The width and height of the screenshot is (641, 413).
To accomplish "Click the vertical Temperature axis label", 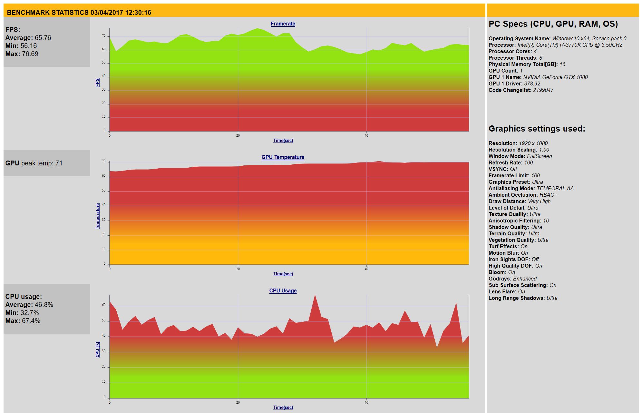I will [97, 216].
